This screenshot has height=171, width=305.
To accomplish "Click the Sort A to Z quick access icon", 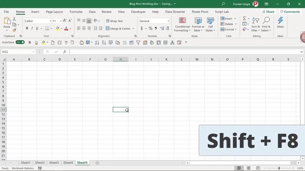I will tap(97, 43).
